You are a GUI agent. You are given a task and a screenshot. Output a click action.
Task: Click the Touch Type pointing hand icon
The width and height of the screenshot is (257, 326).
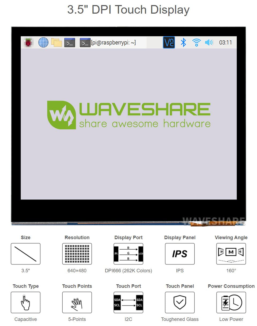coord(25,302)
